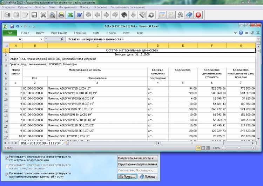
Task: Switch to the Formulas ribbon tab
Action: coord(80,33)
